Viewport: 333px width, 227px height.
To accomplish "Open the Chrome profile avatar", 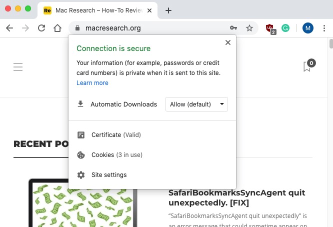I will click(308, 28).
